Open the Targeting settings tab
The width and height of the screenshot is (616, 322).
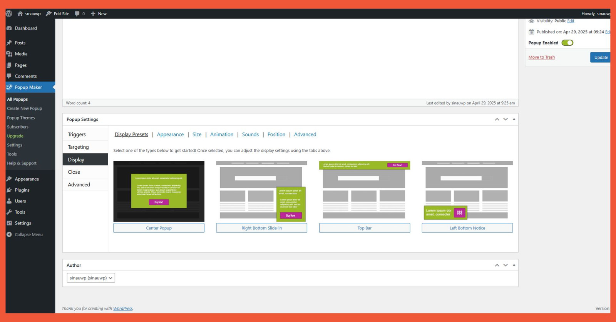[85, 147]
